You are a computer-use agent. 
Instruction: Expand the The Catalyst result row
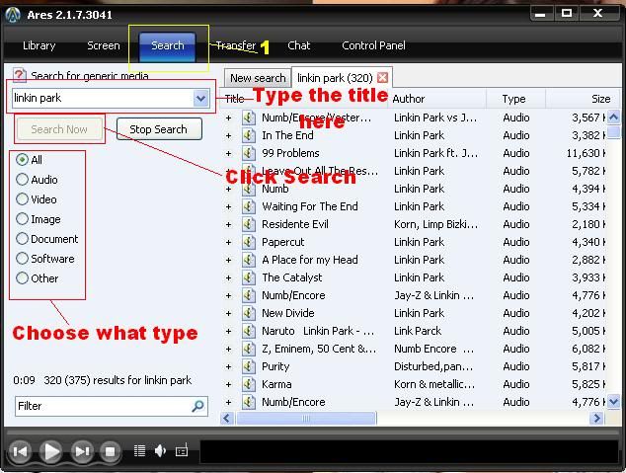(228, 277)
